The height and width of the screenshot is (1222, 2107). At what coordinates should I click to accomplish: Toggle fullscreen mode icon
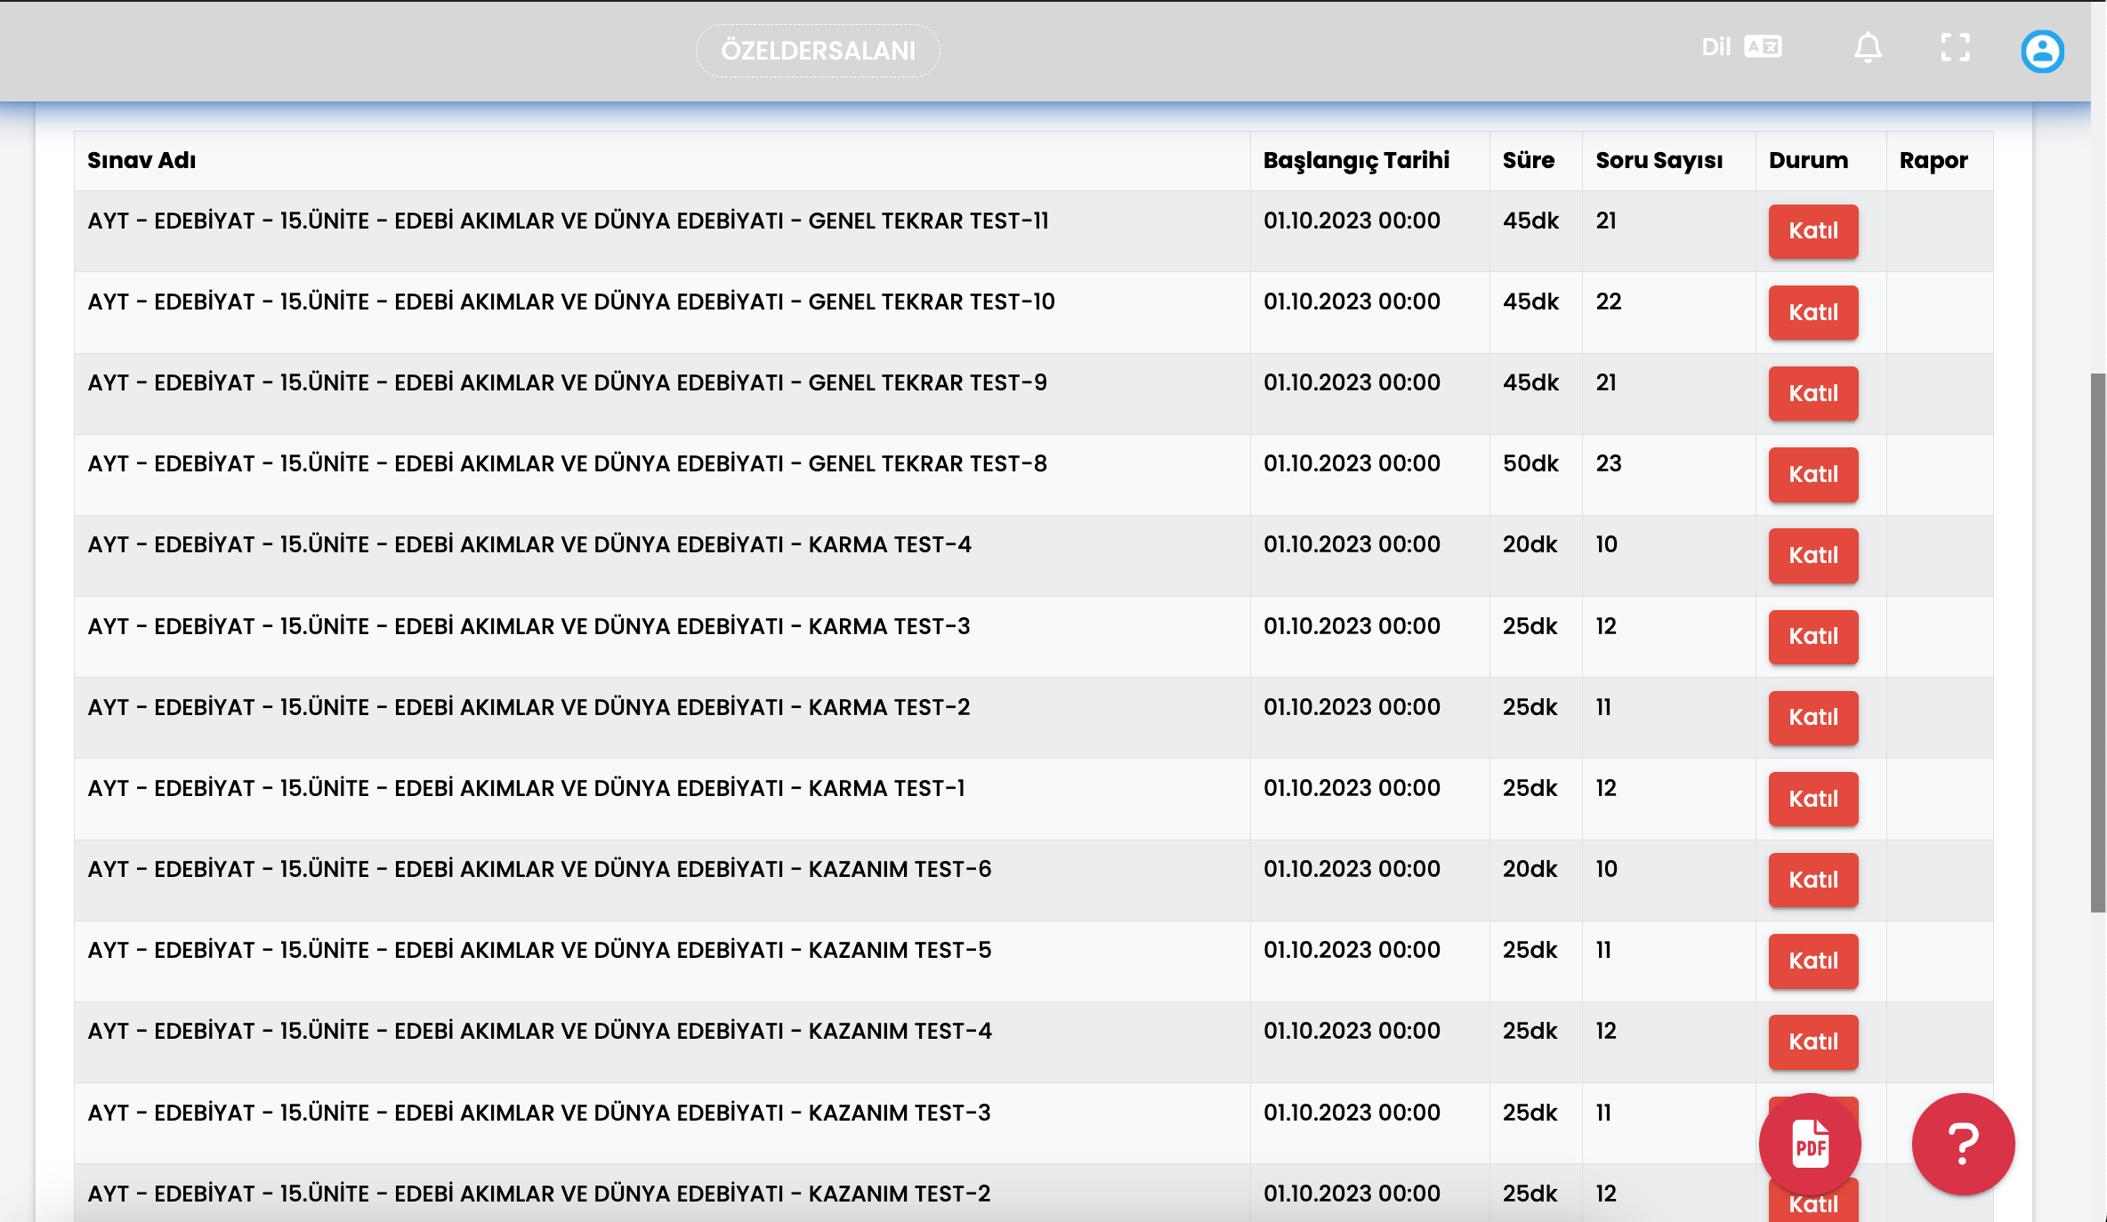[1955, 48]
